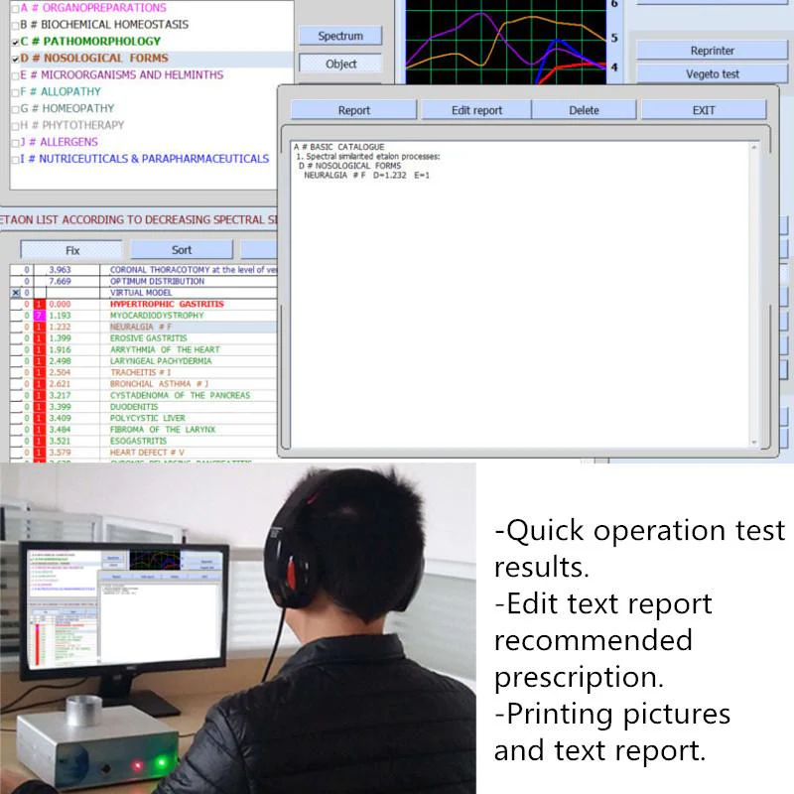Click the Spectrum button
Screen dimensions: 794x794
pyautogui.click(x=340, y=35)
